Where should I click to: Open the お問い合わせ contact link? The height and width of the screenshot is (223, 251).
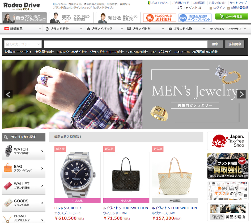click(x=217, y=3)
